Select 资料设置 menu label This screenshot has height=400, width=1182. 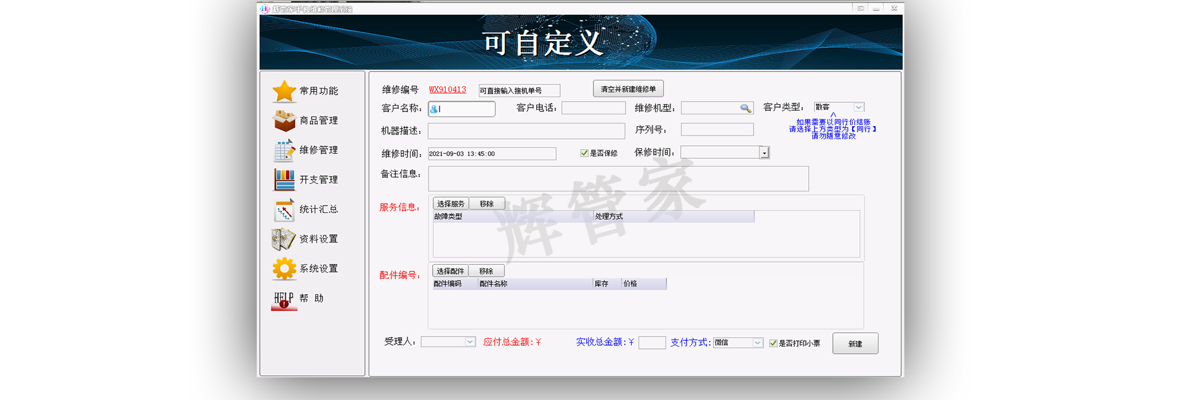coord(319,239)
